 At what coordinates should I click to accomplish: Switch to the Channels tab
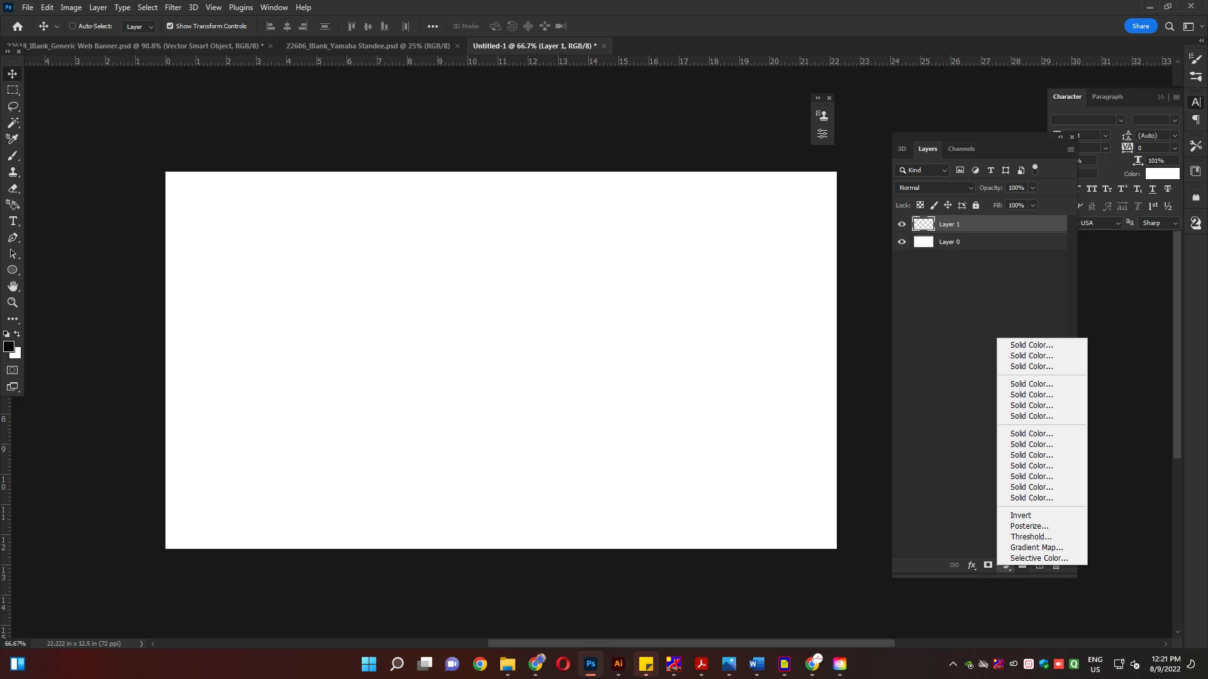click(961, 149)
